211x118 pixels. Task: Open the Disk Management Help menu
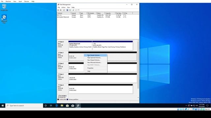(73, 7)
